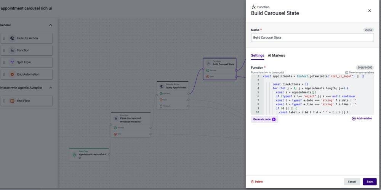
Task: Collapse the General section chevron
Action: tap(51, 25)
